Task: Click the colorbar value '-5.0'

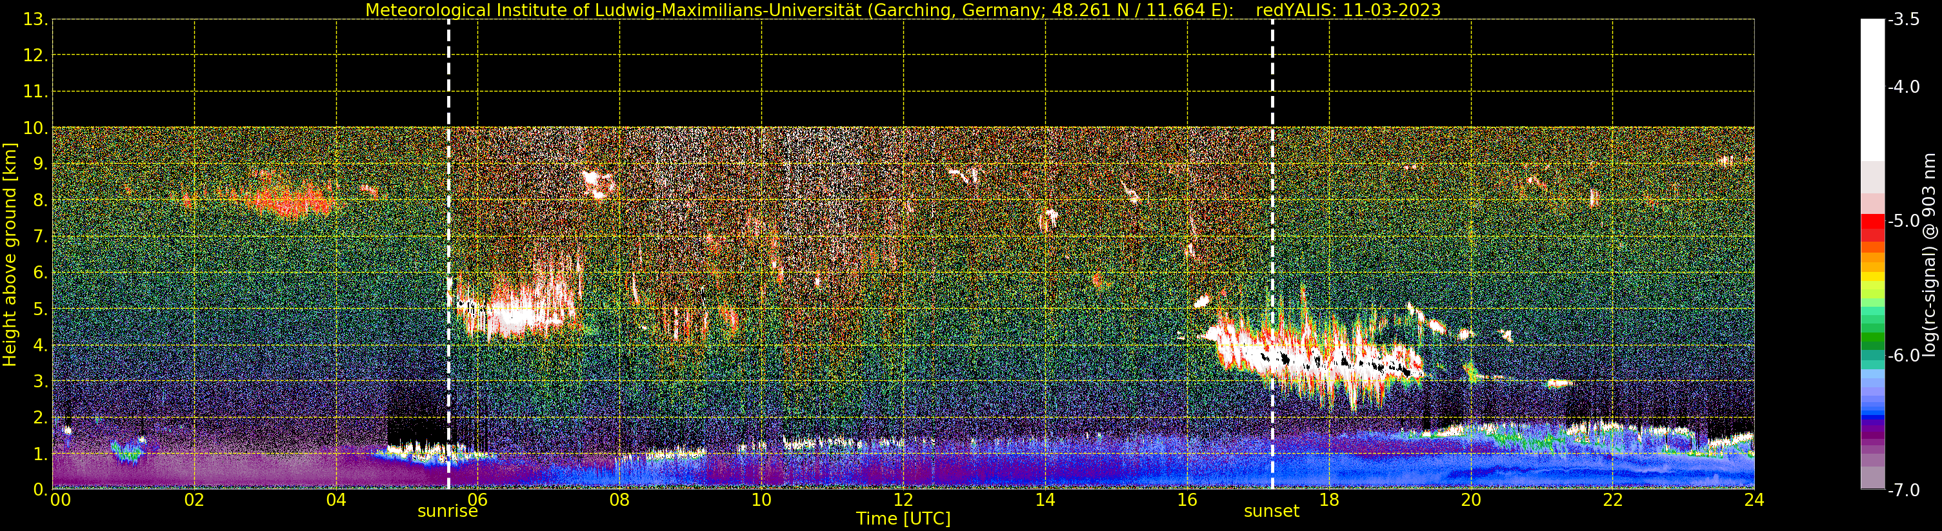Action: 1903,220
